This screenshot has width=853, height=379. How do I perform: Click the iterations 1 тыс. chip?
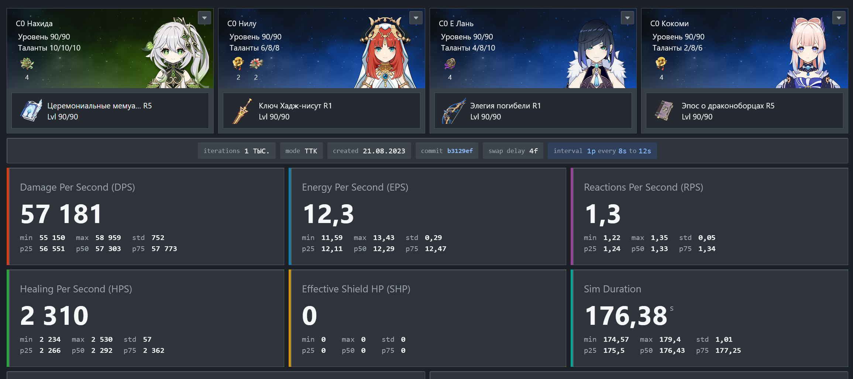click(x=237, y=151)
